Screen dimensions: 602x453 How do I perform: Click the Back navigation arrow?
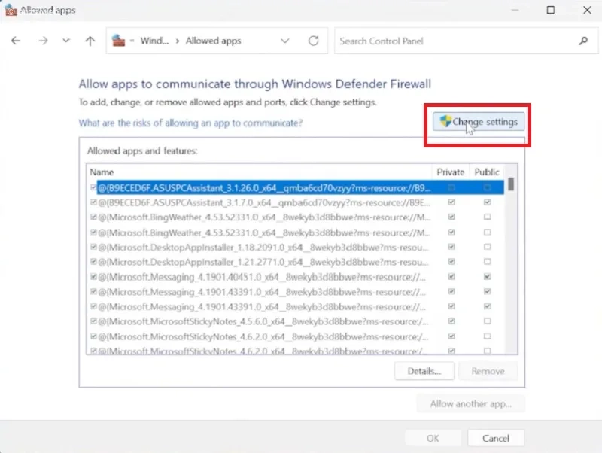point(16,41)
